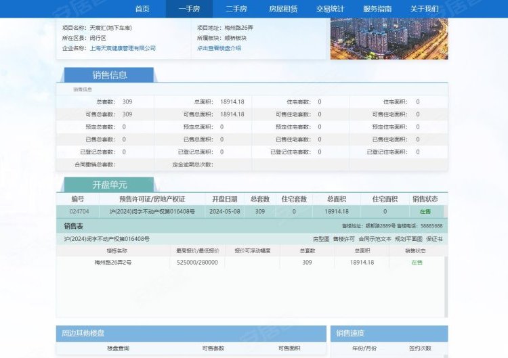Click the 周边其他楼盘 panel header
Image resolution: width=508 pixels, height=358 pixels.
[83, 334]
